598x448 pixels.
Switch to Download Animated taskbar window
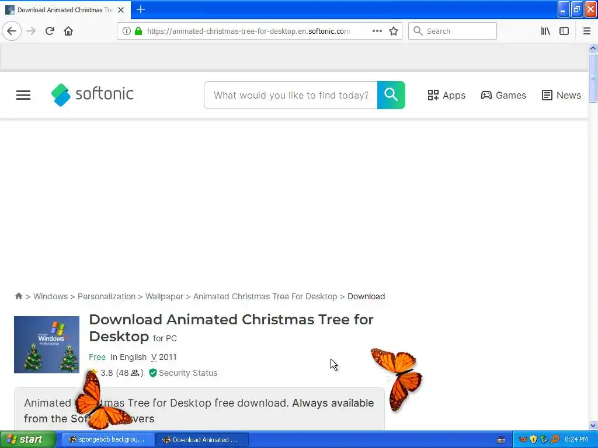tap(201, 440)
